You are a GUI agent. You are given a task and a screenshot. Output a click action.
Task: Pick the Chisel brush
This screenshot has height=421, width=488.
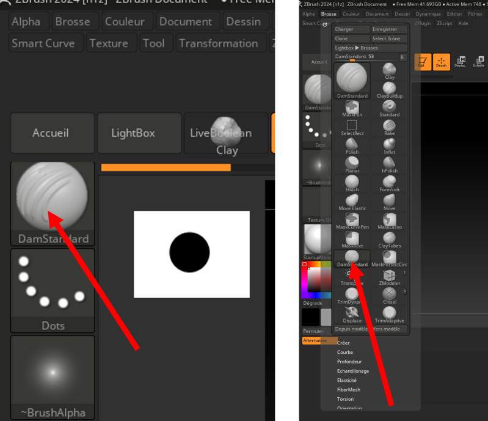pyautogui.click(x=389, y=296)
